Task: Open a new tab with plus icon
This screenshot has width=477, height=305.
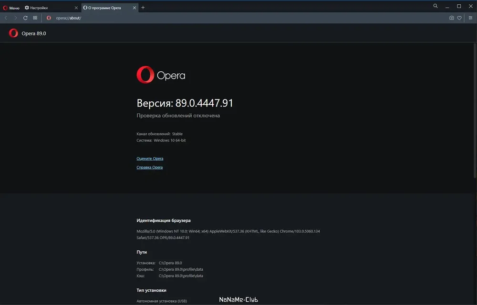Action: 143,8
